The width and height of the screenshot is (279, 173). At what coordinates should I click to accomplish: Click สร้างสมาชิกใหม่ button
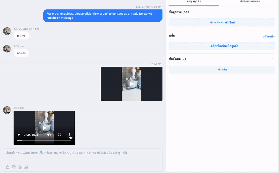click(222, 22)
